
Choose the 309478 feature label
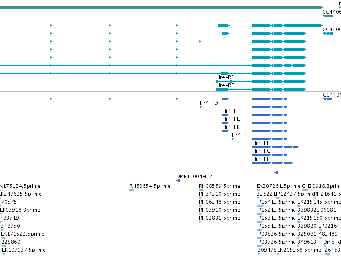click(267, 250)
